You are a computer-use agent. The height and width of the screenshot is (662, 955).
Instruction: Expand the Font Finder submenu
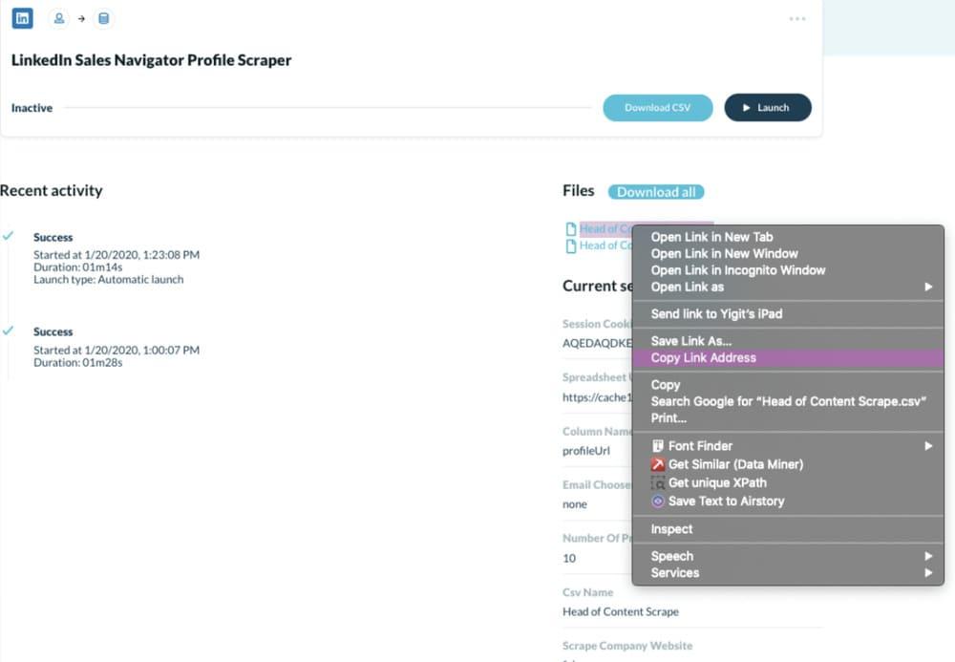coord(788,446)
